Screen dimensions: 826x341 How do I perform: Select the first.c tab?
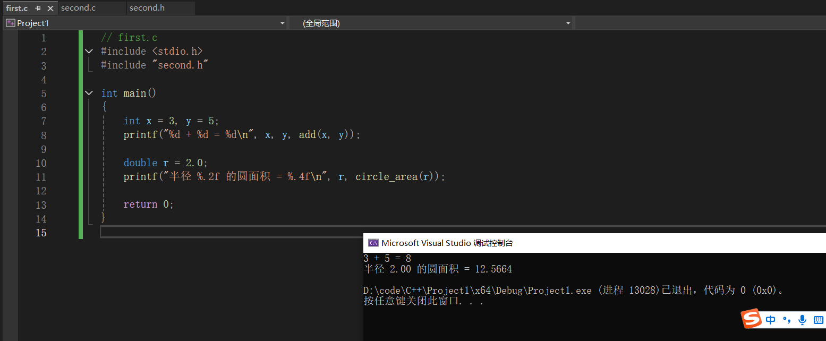16,8
